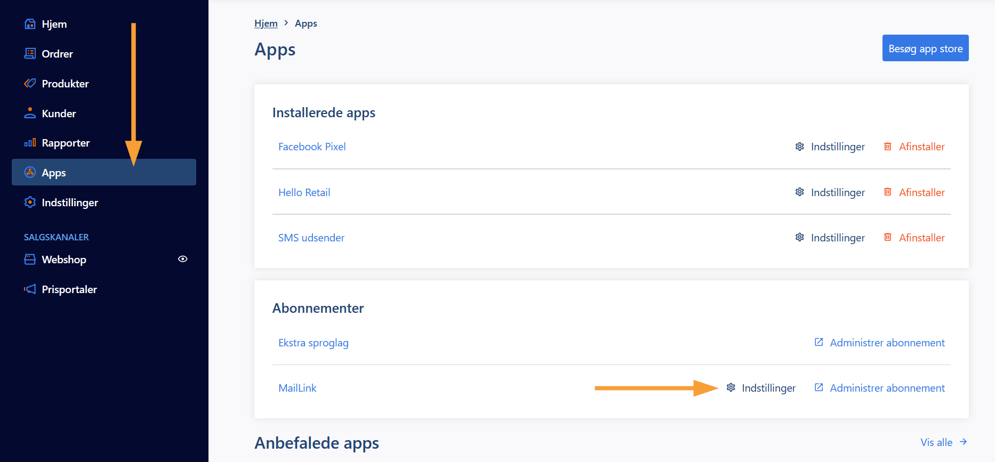
Task: Toggle the Webshop eye visibility icon
Action: click(183, 259)
